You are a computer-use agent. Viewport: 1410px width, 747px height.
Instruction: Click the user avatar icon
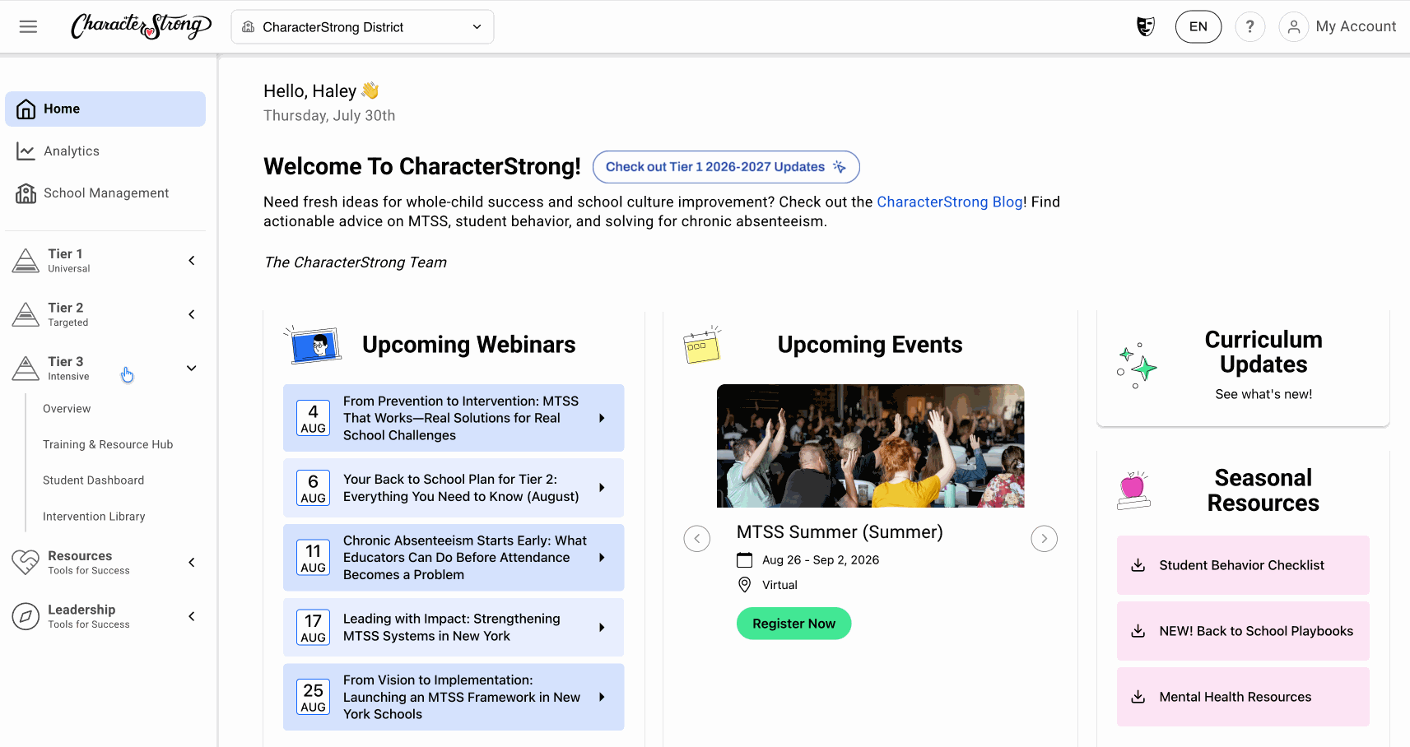pyautogui.click(x=1293, y=26)
